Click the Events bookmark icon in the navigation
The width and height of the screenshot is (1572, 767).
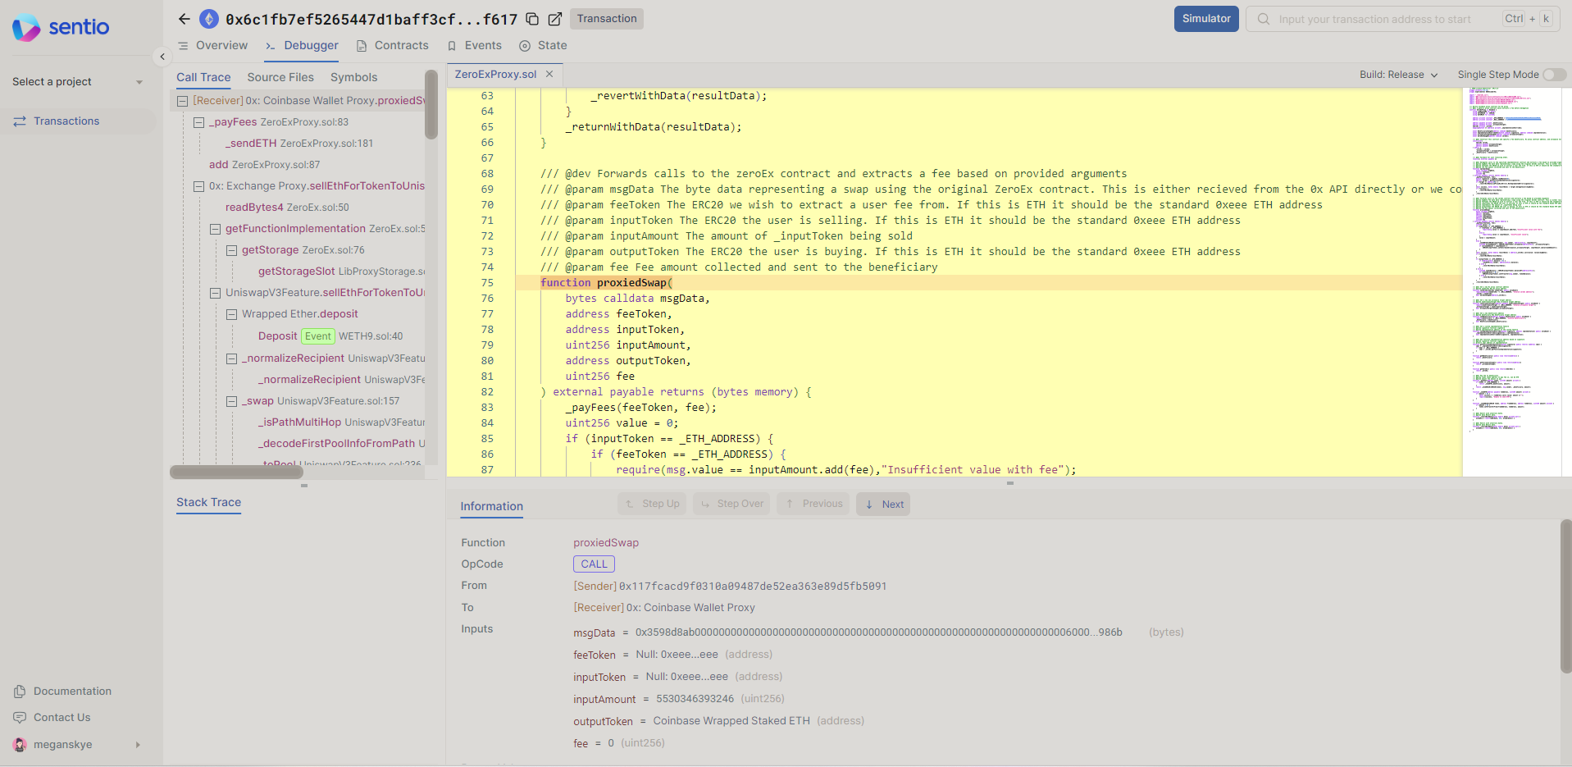click(x=451, y=46)
